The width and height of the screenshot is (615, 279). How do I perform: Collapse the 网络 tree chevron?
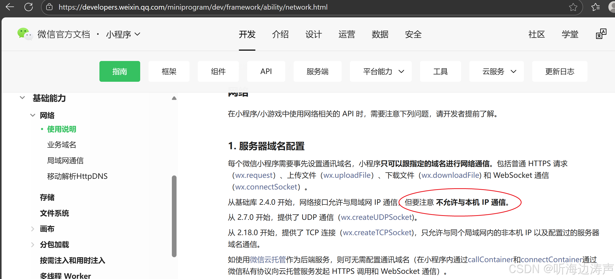33,115
